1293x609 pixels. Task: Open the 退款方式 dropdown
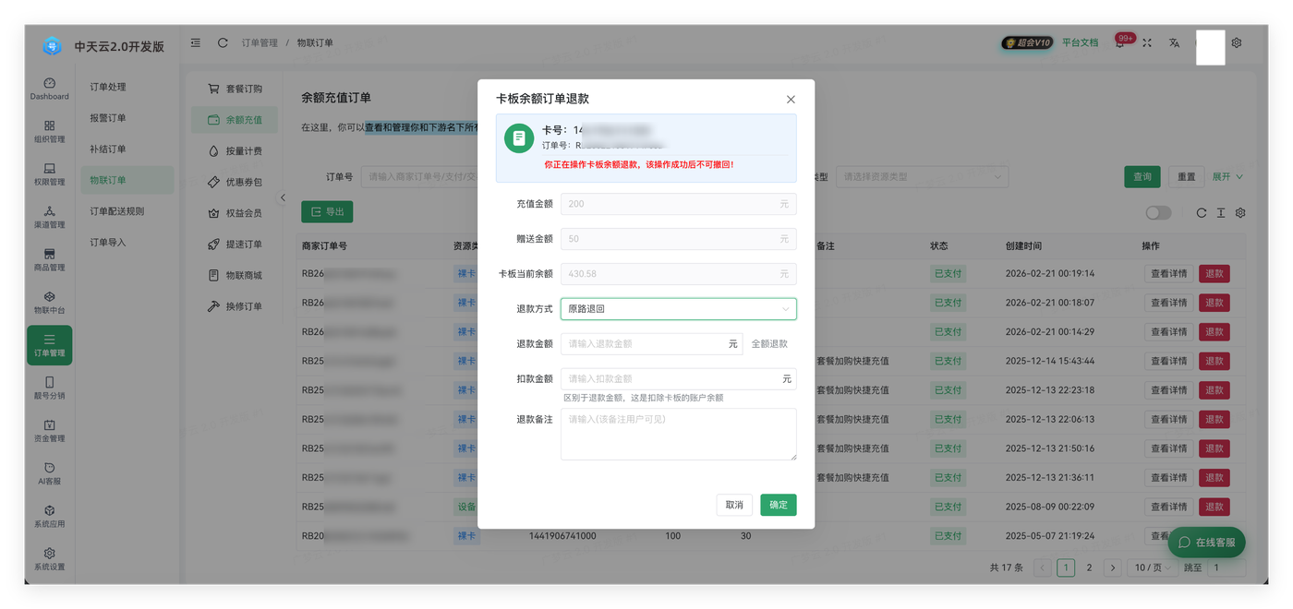coord(679,309)
